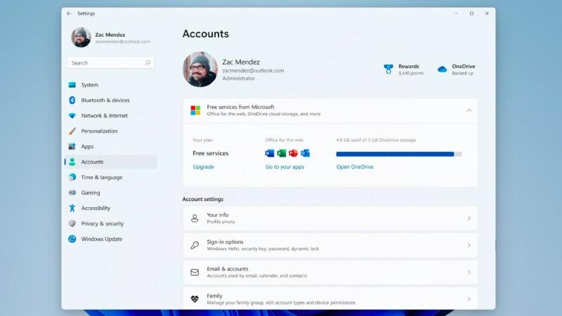Click the Apps icon in sidebar
This screenshot has width=562, height=316.
pyautogui.click(x=72, y=147)
